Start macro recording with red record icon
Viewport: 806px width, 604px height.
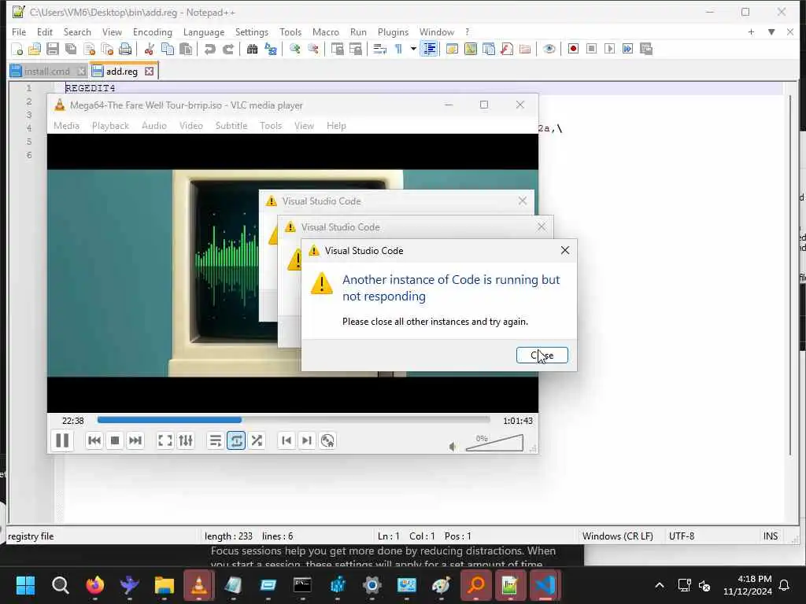[573, 50]
